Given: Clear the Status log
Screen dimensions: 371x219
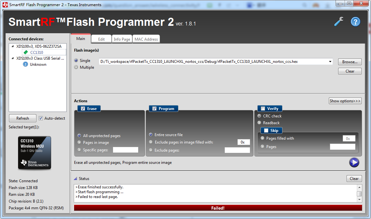Looking at the screenshot, I should [x=354, y=178].
